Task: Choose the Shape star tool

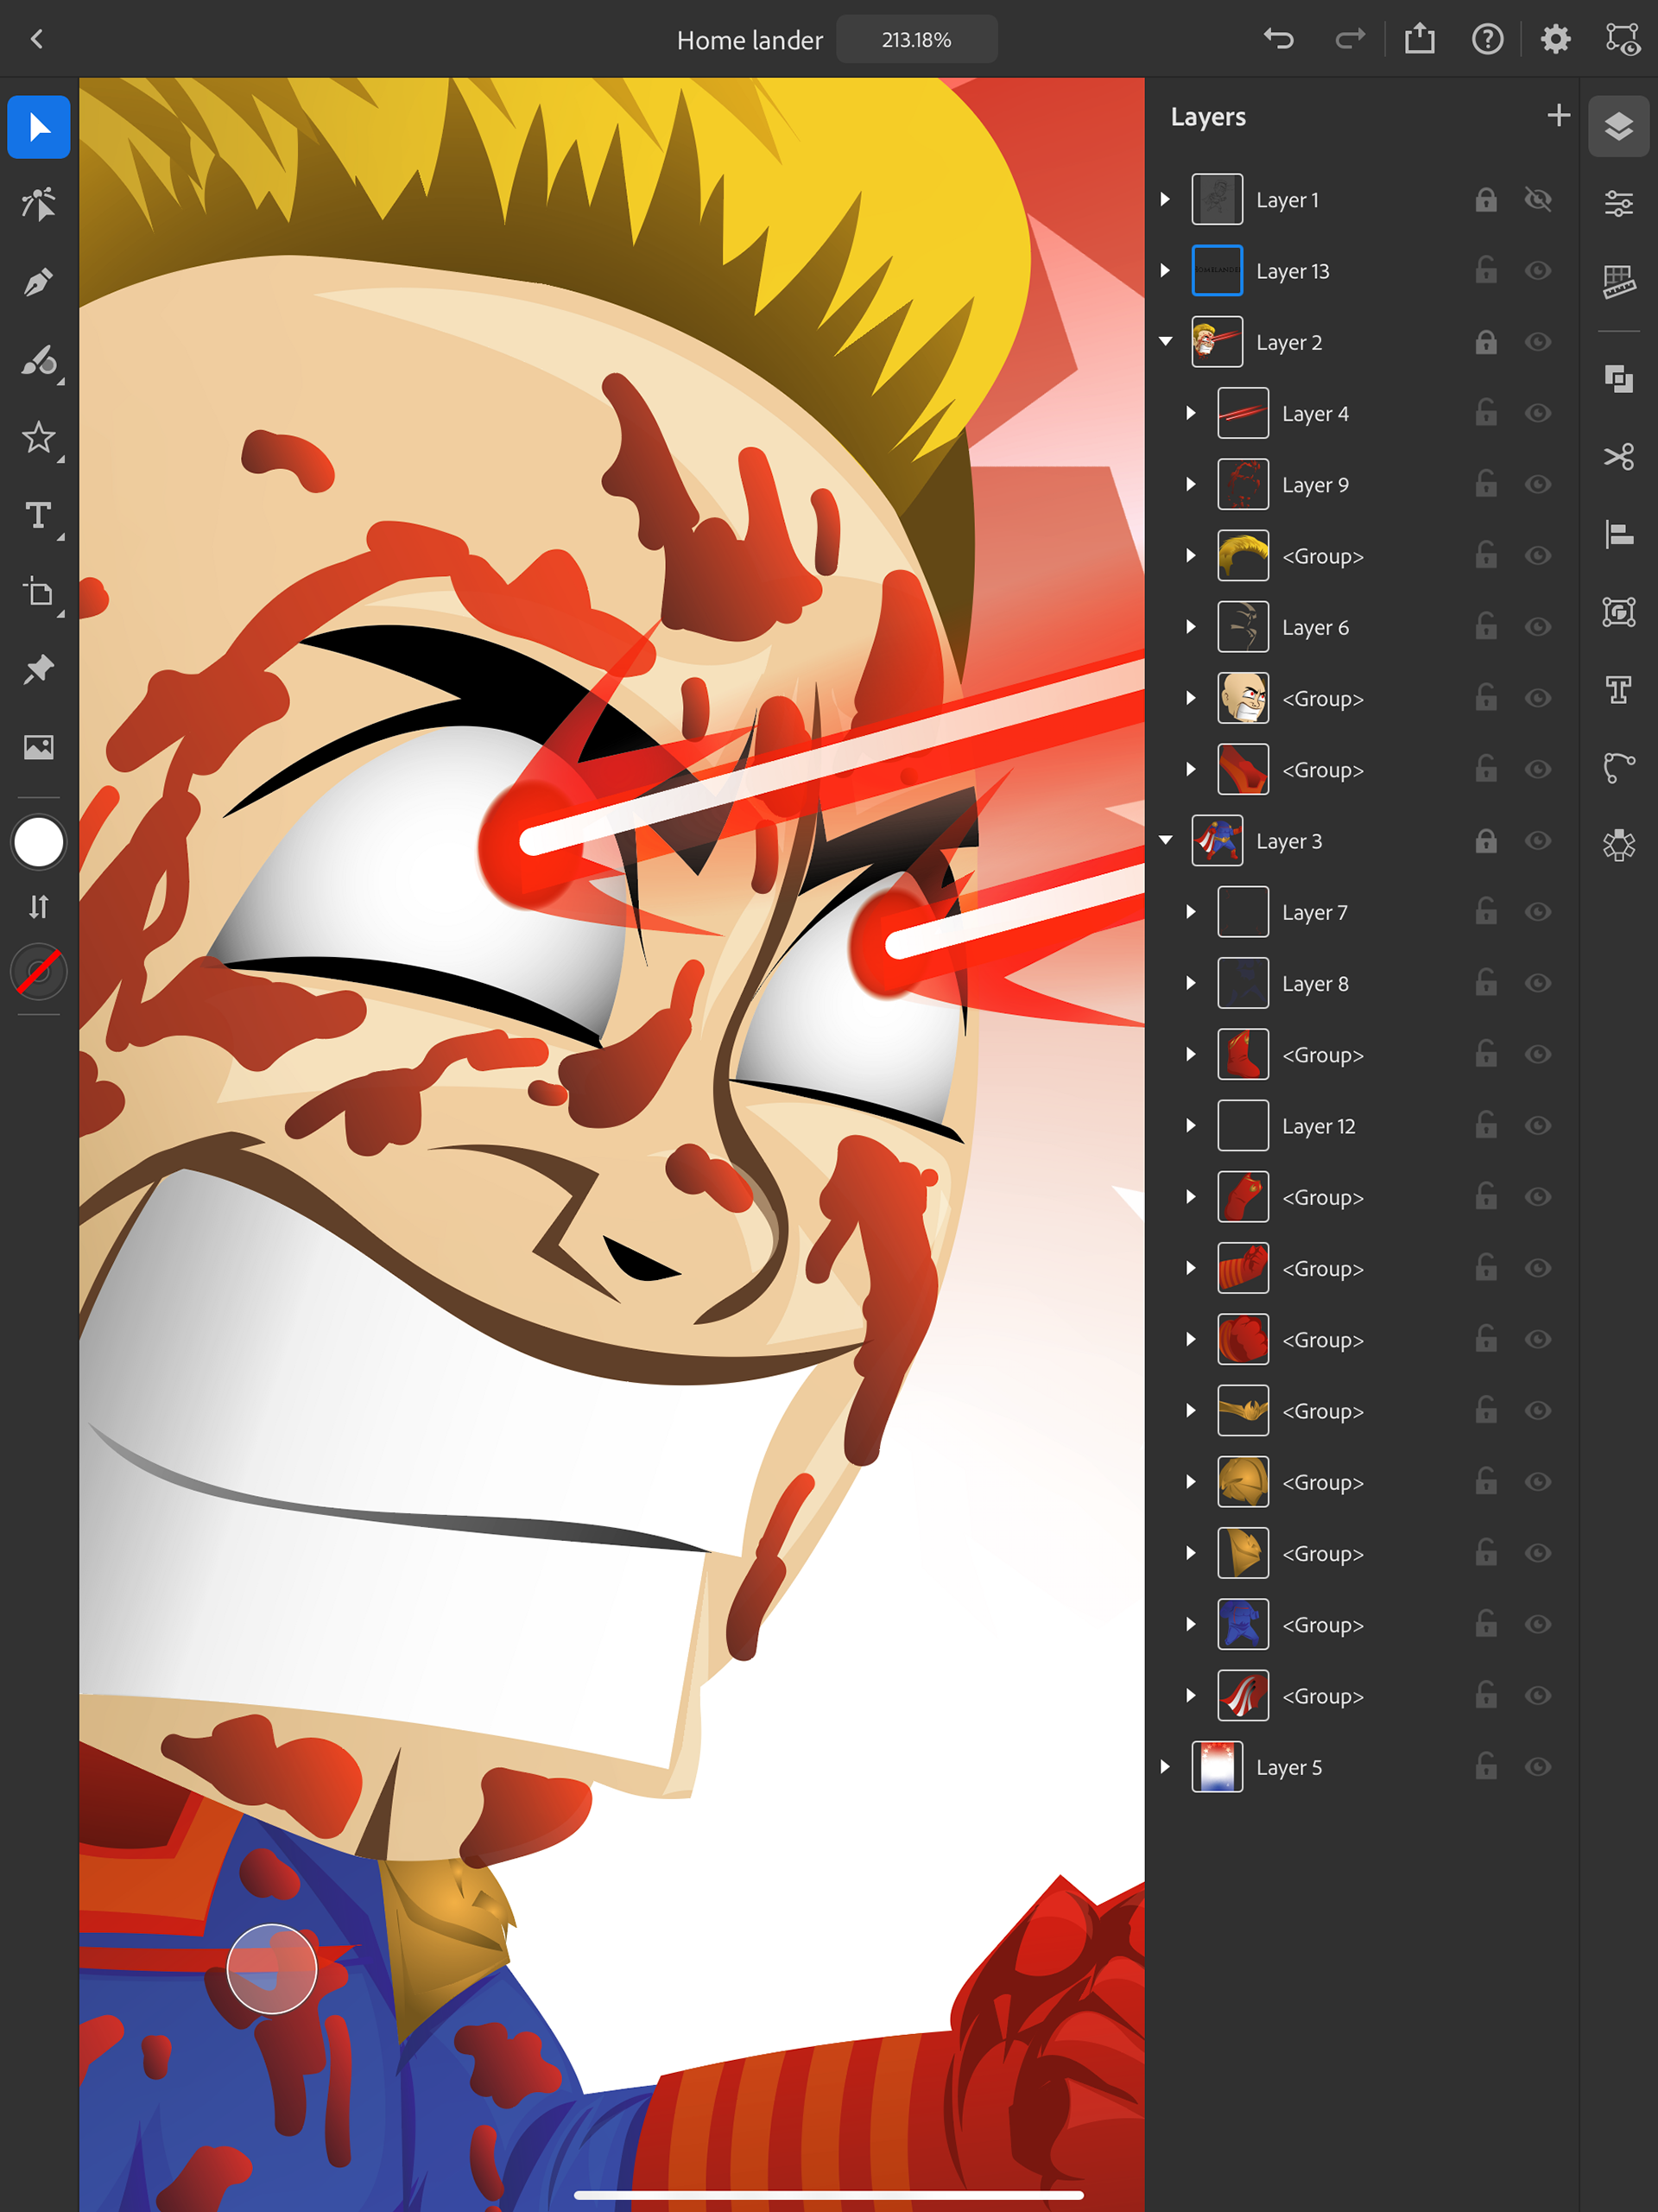Action: 38,438
